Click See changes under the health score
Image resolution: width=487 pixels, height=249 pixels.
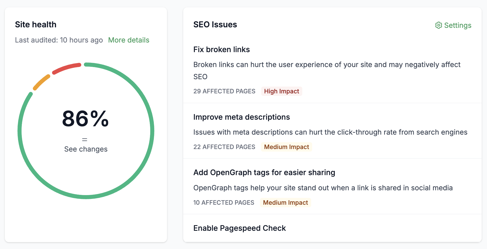[86, 149]
